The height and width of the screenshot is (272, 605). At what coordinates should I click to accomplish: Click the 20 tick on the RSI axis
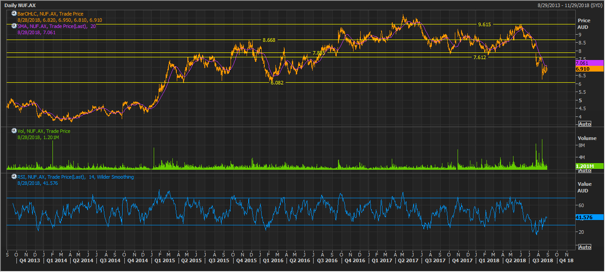click(581, 232)
